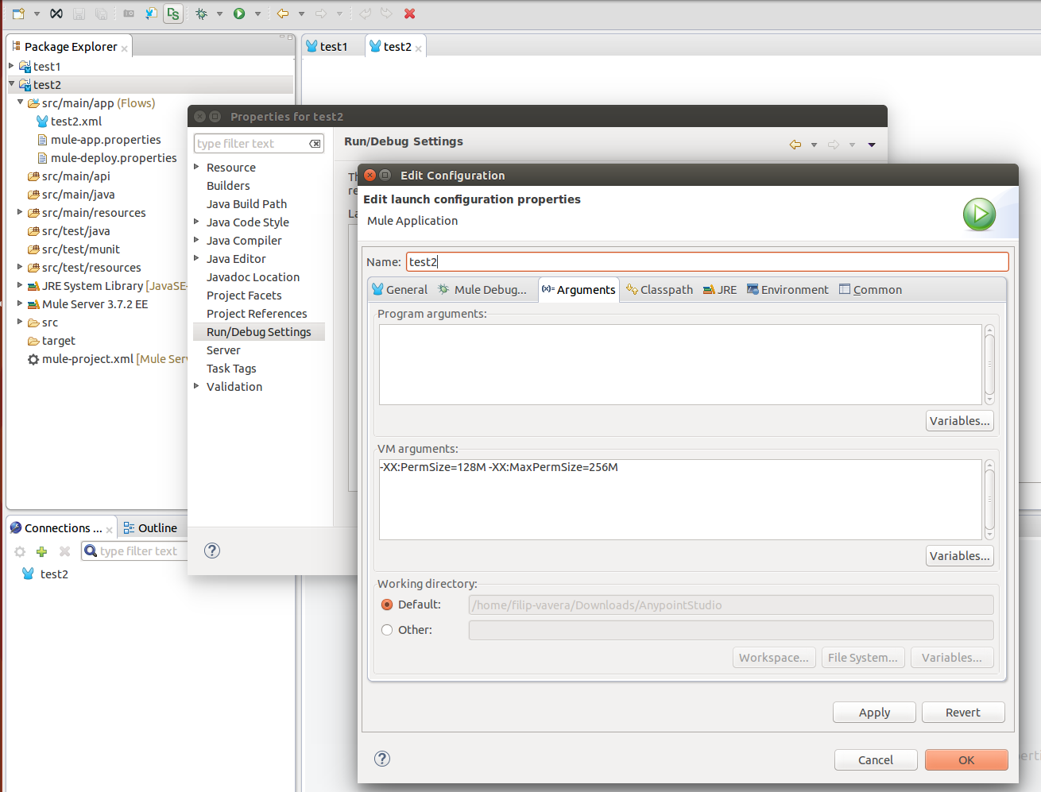Open the Run dropdown arrow in toolbar
Screen dimensions: 1041x792
pyautogui.click(x=257, y=14)
